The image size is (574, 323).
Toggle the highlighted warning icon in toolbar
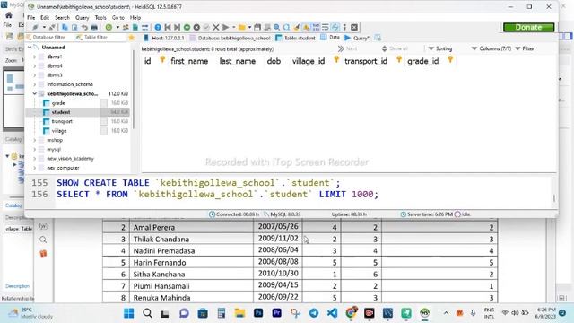(x=306, y=27)
